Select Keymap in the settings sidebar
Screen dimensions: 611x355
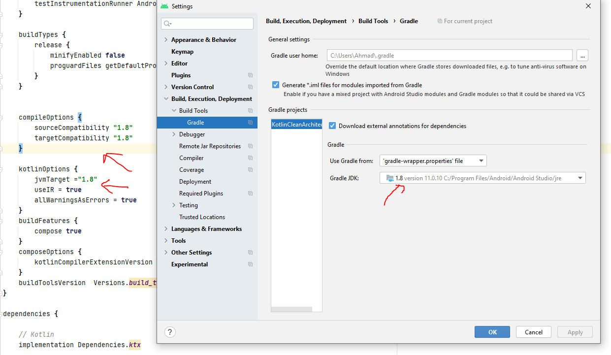click(x=182, y=51)
